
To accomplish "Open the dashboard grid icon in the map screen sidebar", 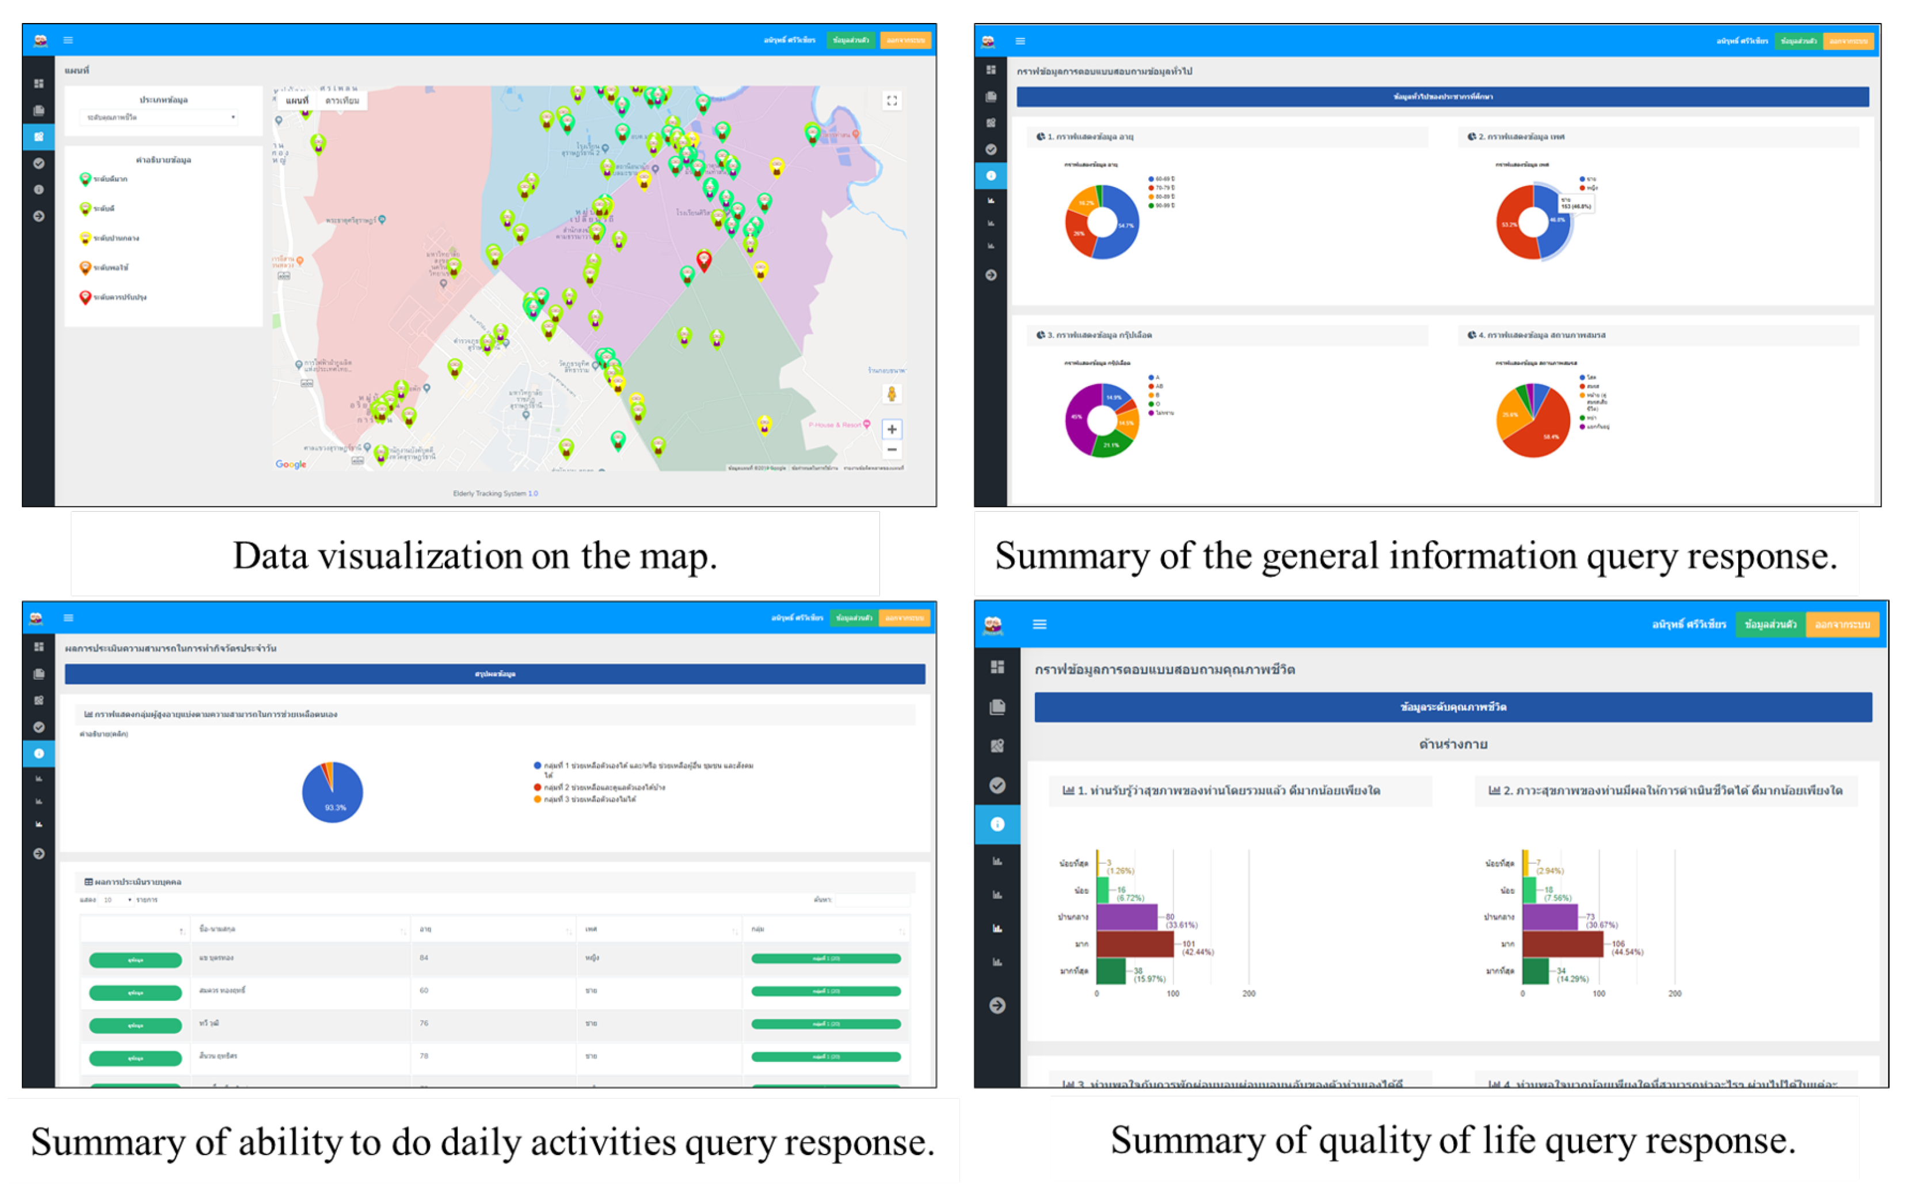I will (39, 84).
